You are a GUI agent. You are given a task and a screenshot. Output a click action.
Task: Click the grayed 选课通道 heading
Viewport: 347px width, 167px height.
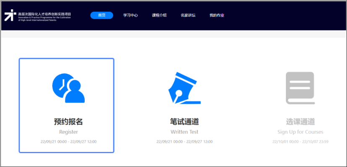[300, 122]
